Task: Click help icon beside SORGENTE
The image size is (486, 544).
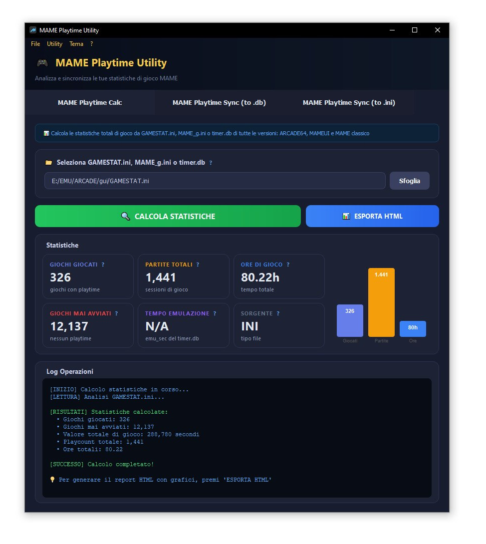Action: point(278,313)
